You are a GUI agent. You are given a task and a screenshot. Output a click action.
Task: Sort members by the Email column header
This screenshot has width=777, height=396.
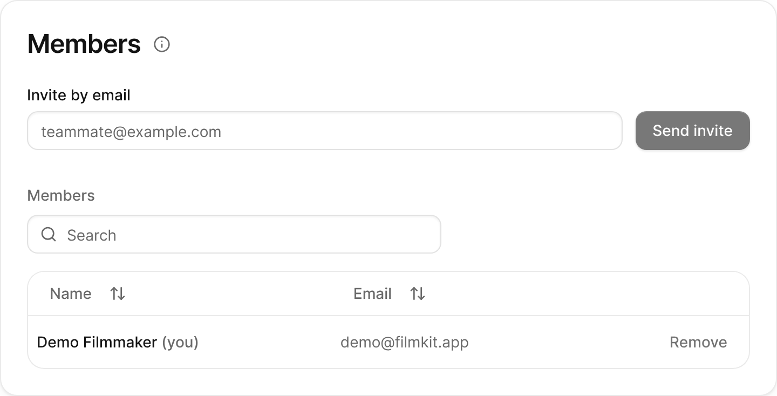coord(372,293)
